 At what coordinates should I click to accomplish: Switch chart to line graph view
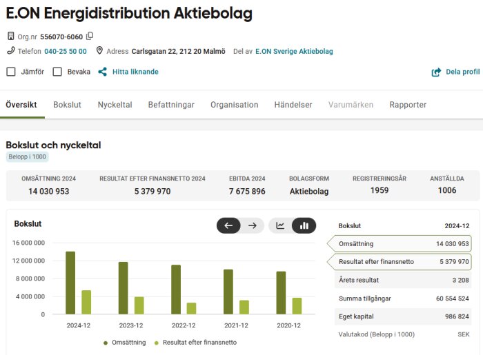point(280,225)
